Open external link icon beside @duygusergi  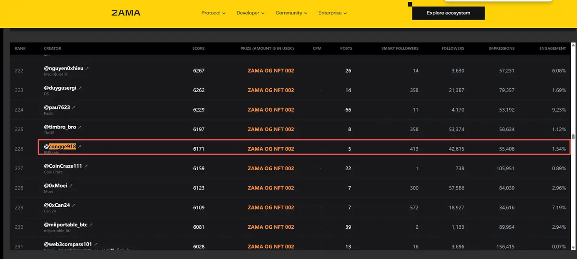pyautogui.click(x=80, y=88)
